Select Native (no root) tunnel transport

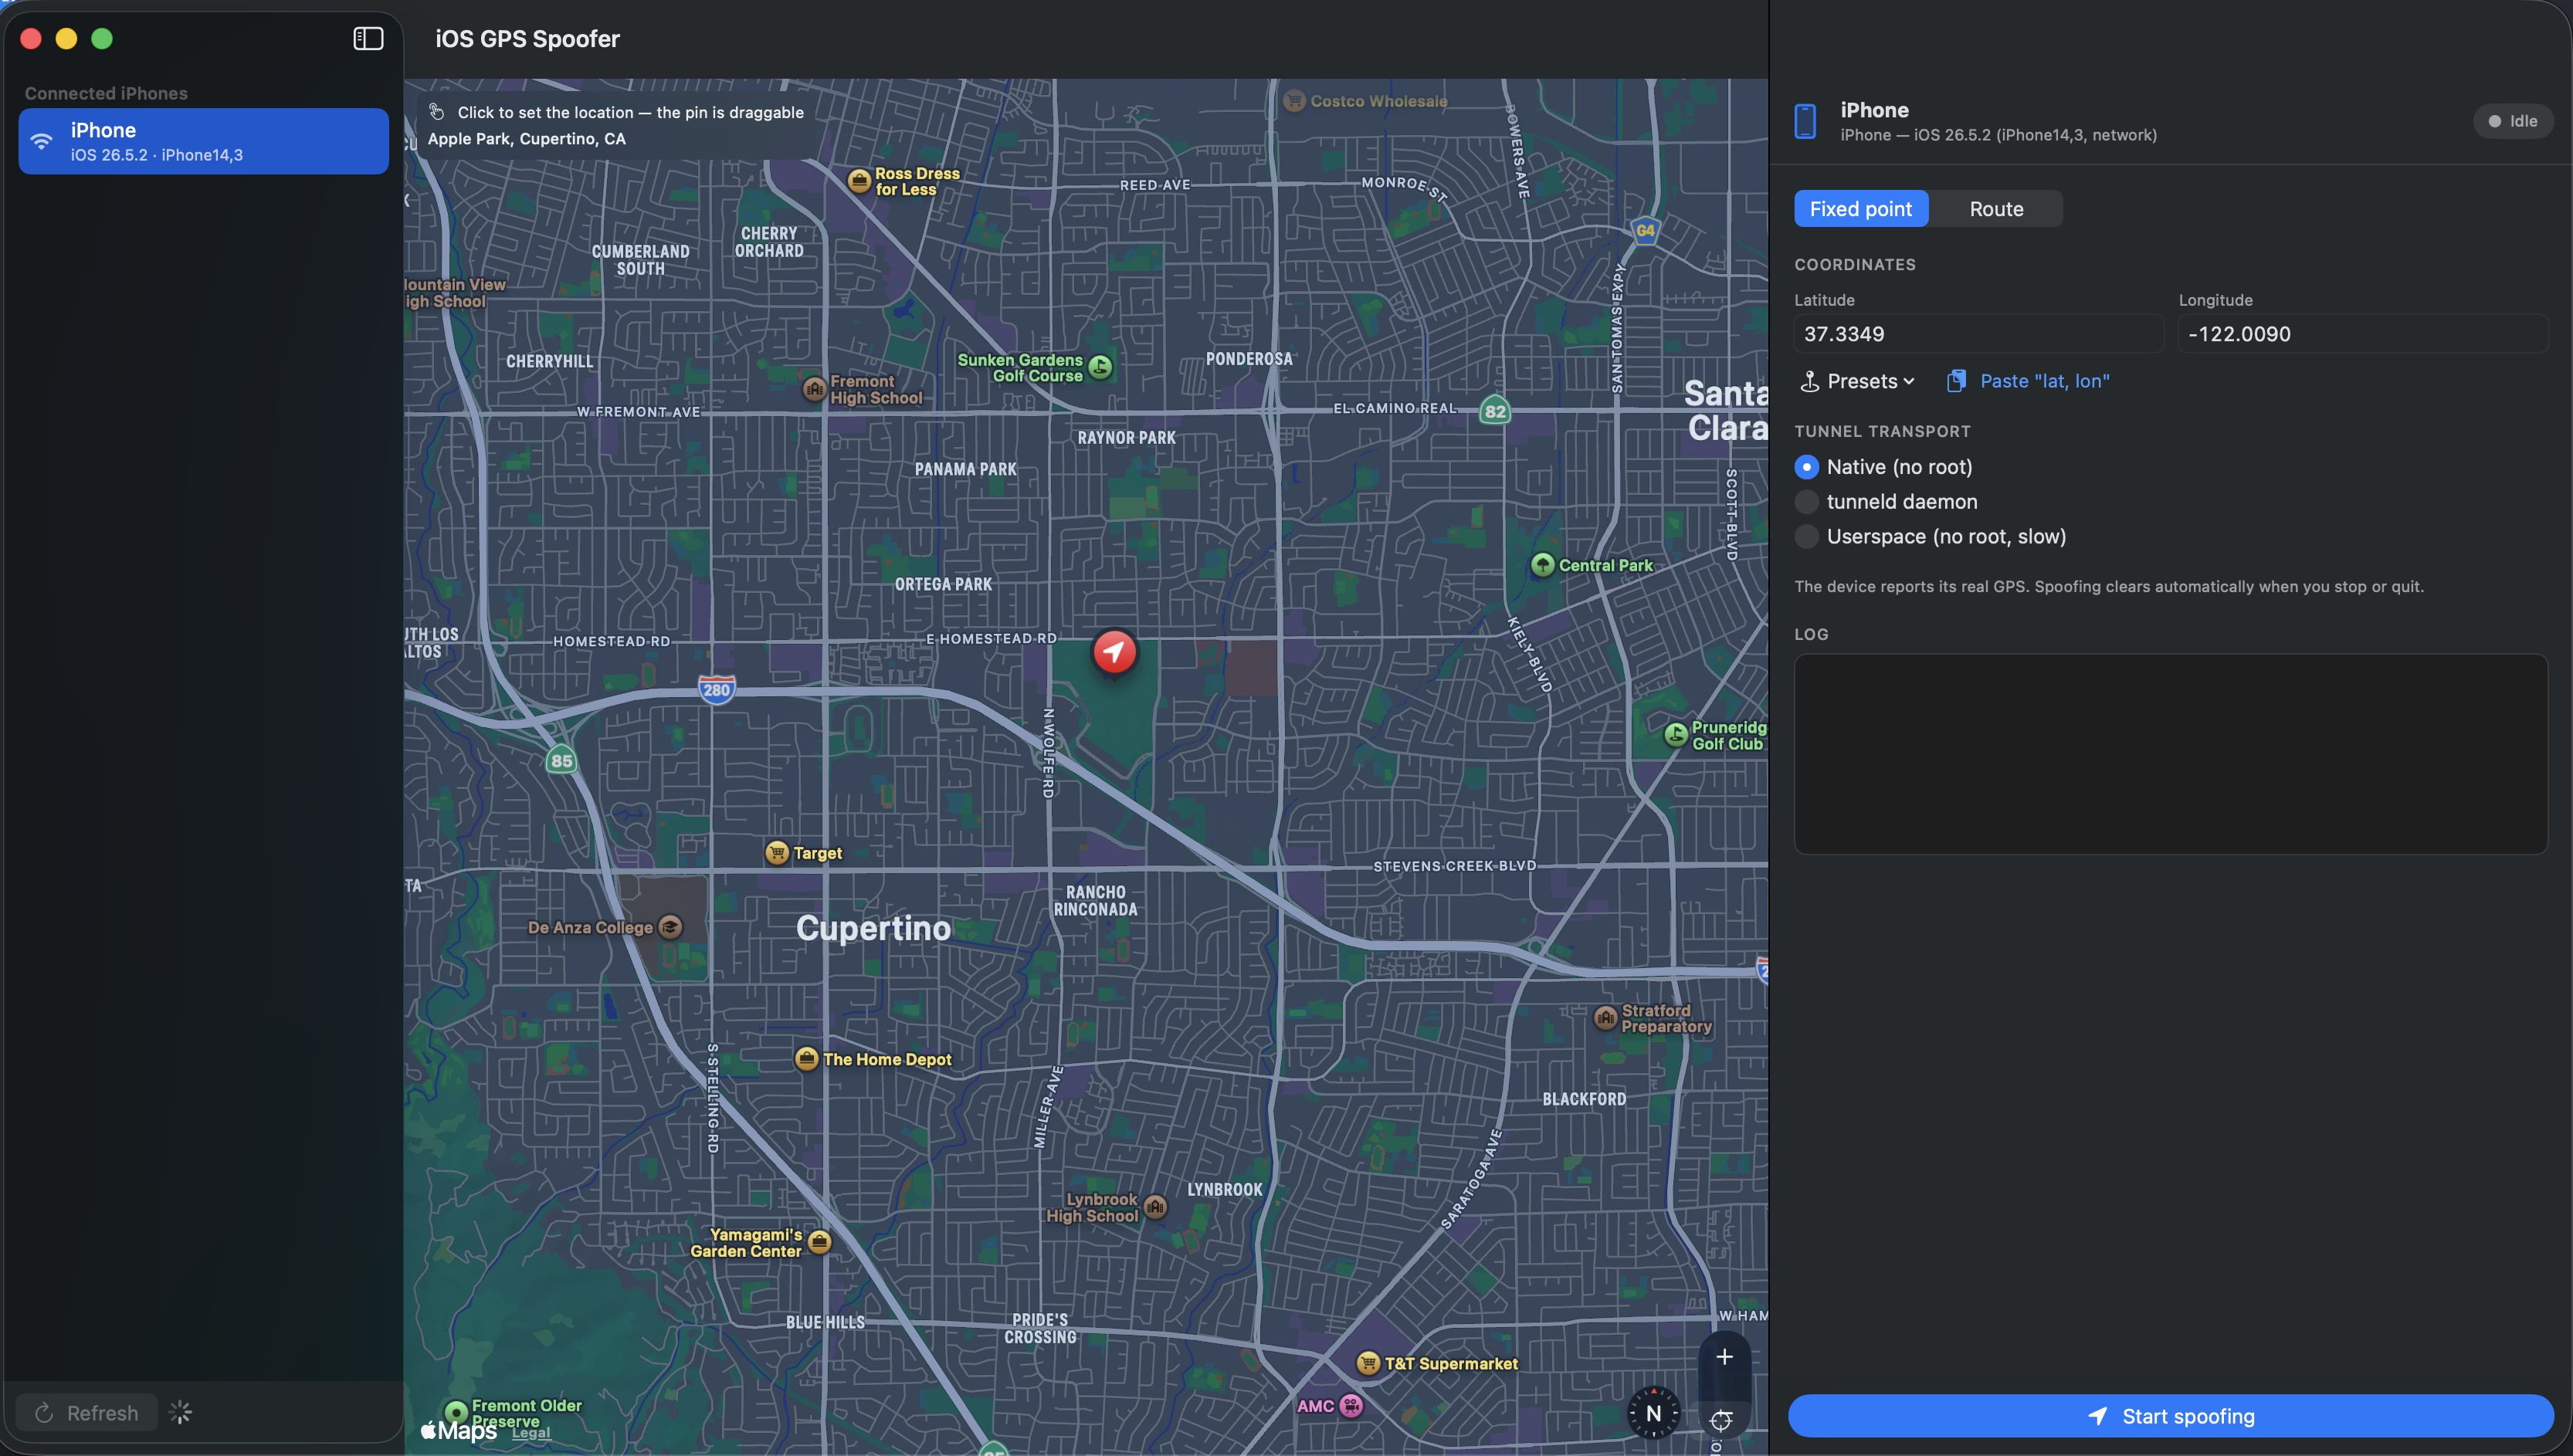(x=1806, y=467)
